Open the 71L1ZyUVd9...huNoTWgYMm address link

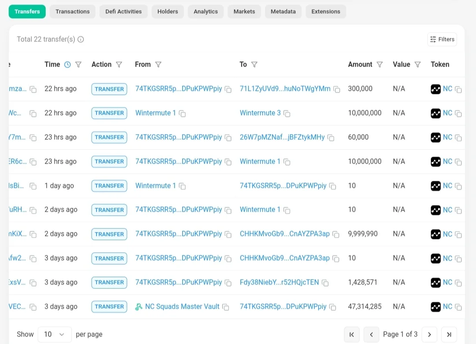[x=285, y=89]
